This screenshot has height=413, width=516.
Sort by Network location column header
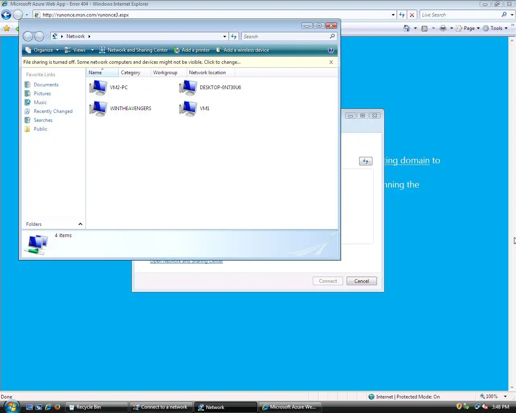click(210, 73)
